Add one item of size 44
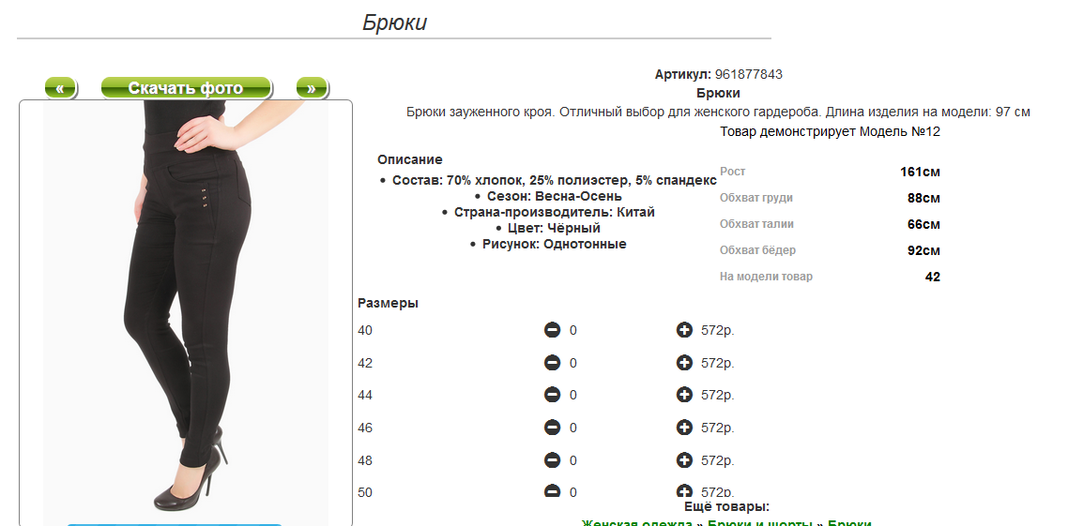Viewport: 1068px width, 526px height. click(x=684, y=396)
